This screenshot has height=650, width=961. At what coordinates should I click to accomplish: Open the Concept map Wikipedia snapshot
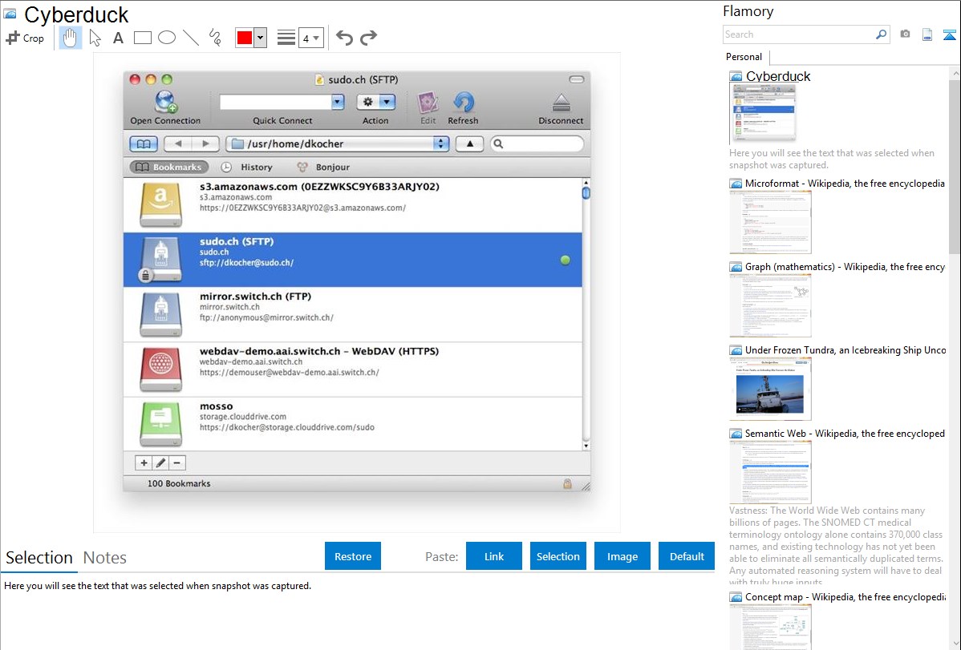pyautogui.click(x=770, y=627)
